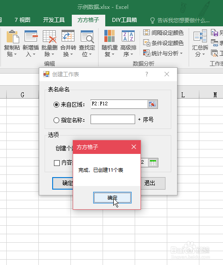Expand the 汇总拆分 dropdown arrow
Screen dimensions: 223x265
pos(203,54)
